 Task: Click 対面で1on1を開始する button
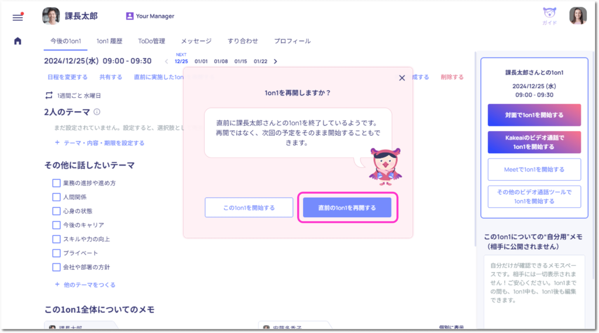pyautogui.click(x=534, y=115)
